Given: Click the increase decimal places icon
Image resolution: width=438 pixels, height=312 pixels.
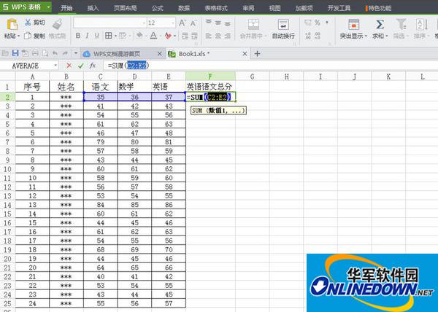Looking at the screenshot, I should point(308,36).
